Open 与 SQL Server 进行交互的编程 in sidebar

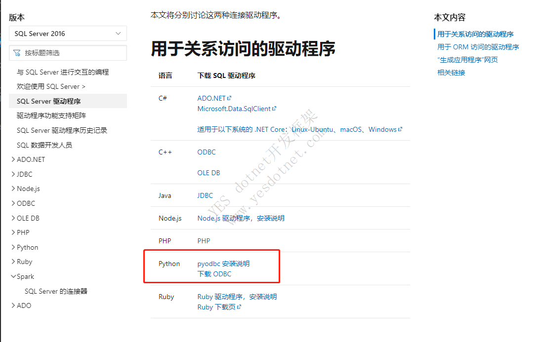(63, 72)
